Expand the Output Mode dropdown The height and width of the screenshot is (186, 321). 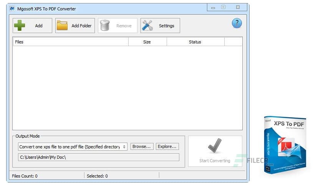click(x=73, y=147)
